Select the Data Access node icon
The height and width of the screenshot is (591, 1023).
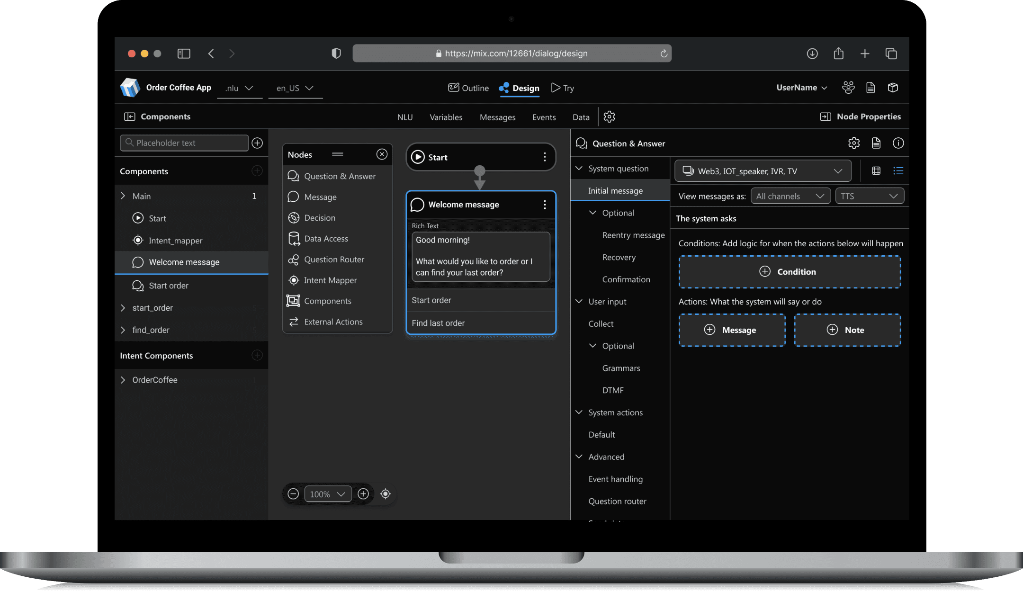[x=294, y=239]
